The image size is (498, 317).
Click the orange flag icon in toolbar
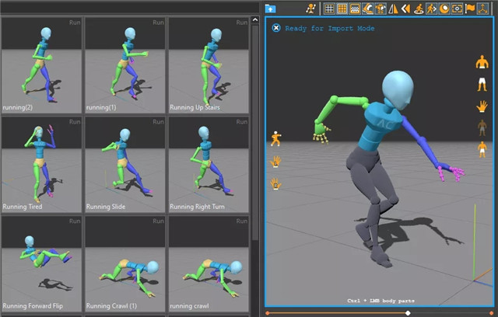[470, 9]
